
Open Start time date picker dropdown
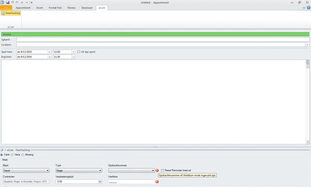(50, 52)
